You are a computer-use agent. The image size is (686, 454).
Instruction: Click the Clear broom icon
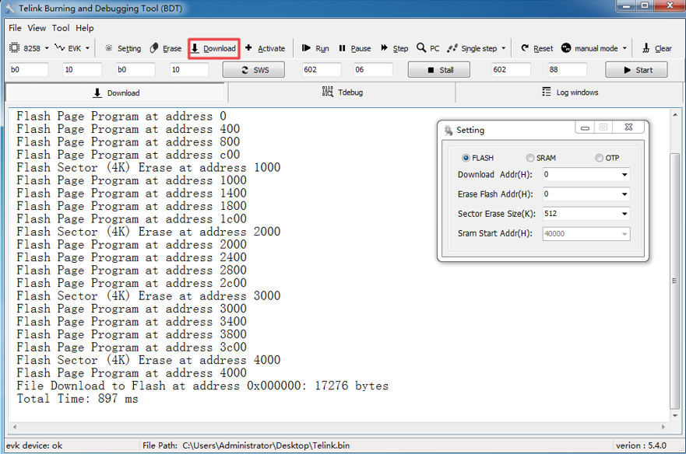[646, 48]
